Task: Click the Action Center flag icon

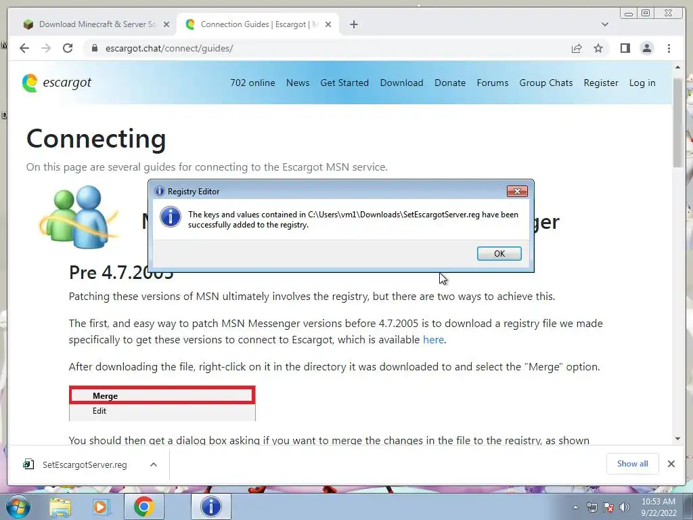Action: (608, 507)
